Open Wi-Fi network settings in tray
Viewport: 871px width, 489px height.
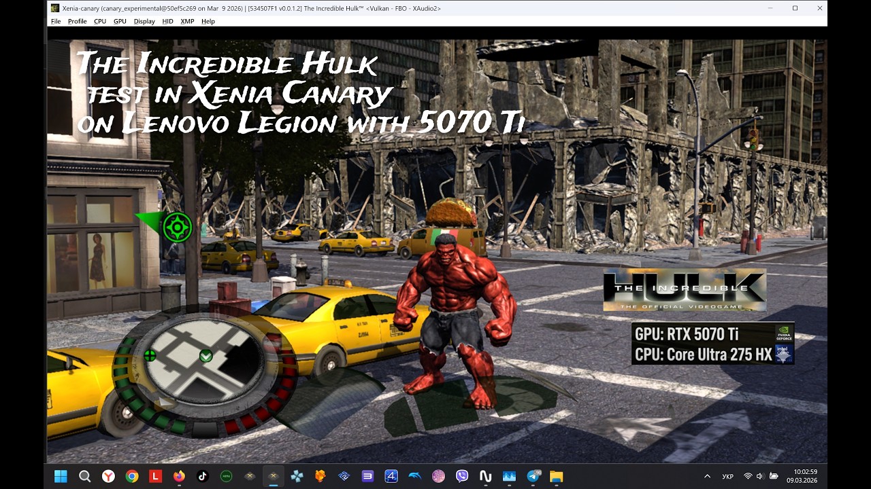(748, 476)
